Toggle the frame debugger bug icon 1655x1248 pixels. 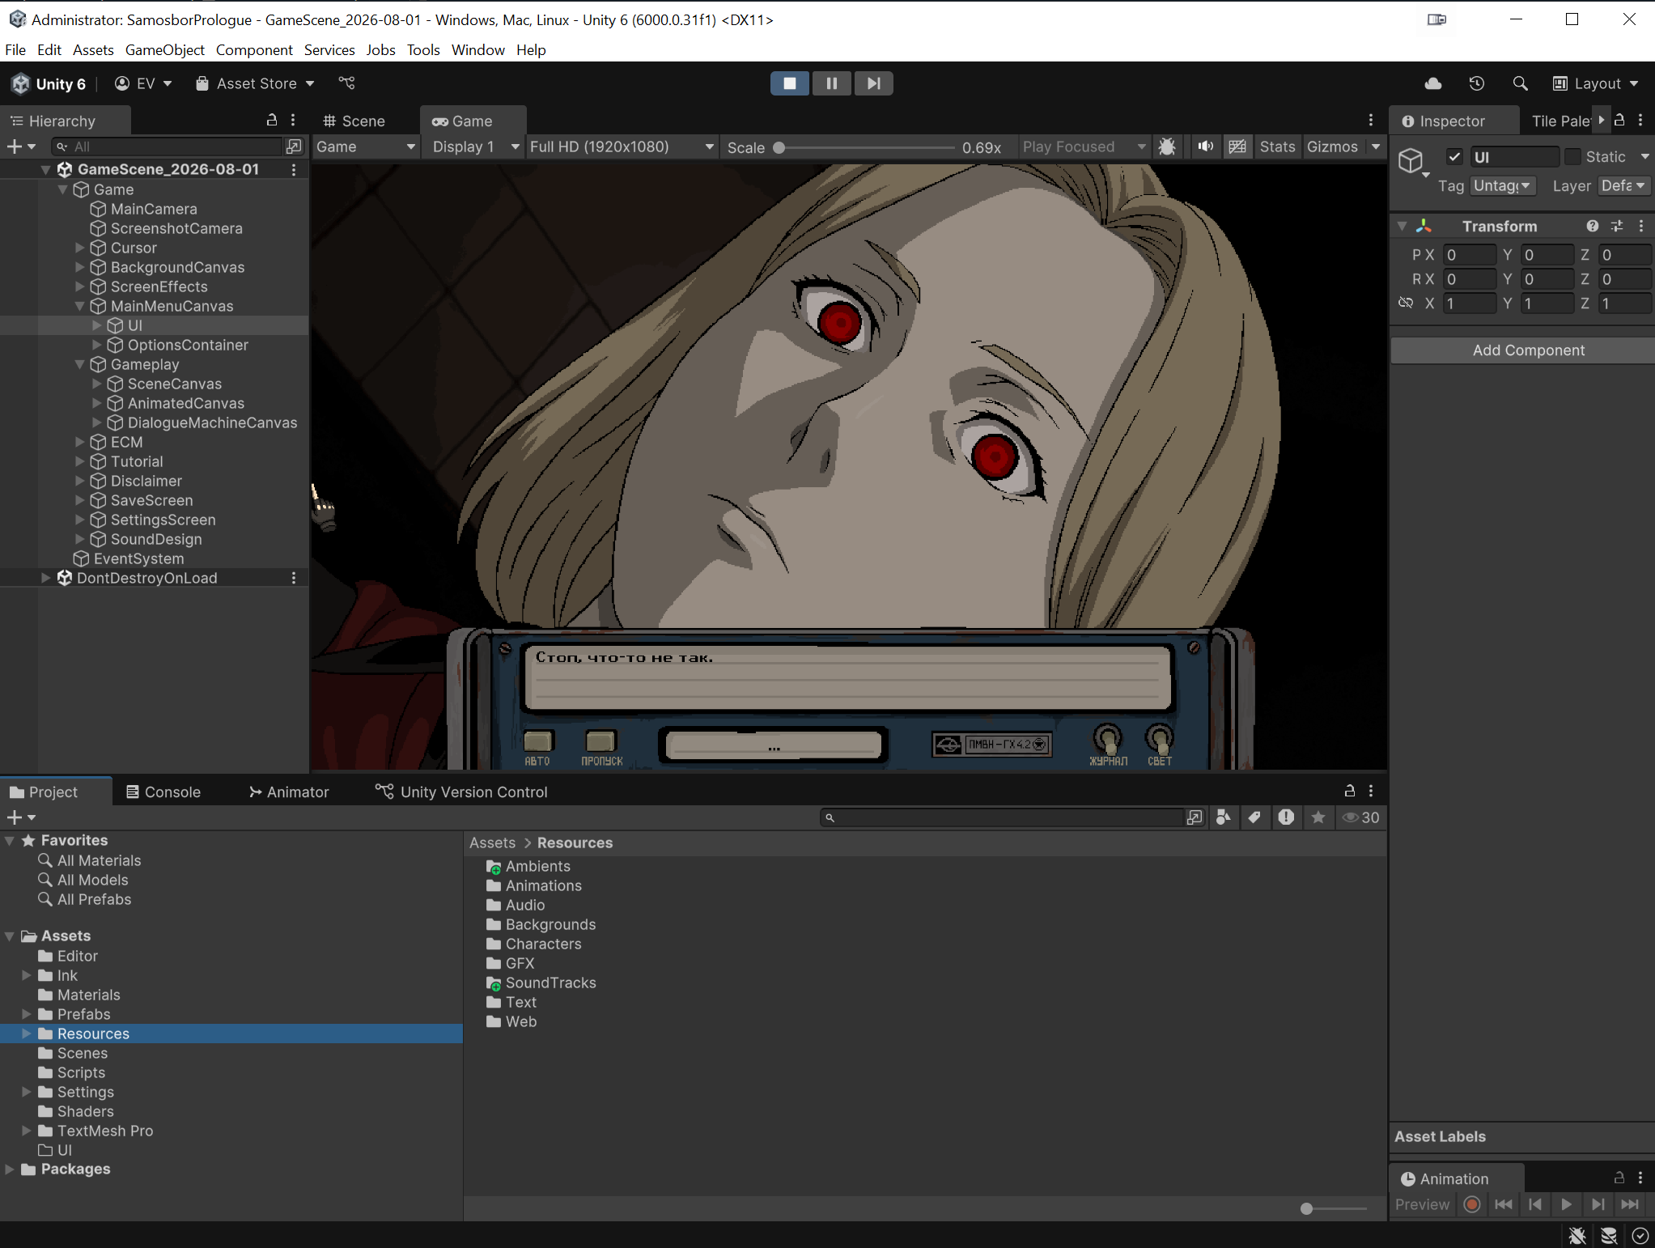click(1167, 146)
